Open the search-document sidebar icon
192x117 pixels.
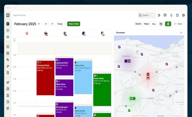(8, 60)
